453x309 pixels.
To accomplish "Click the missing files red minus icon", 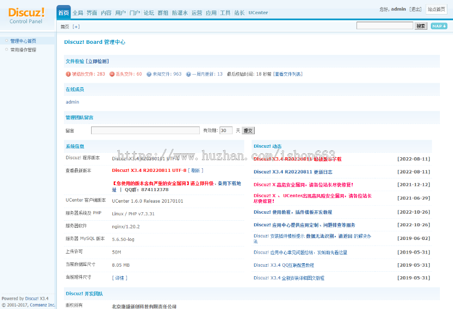I will point(112,74).
